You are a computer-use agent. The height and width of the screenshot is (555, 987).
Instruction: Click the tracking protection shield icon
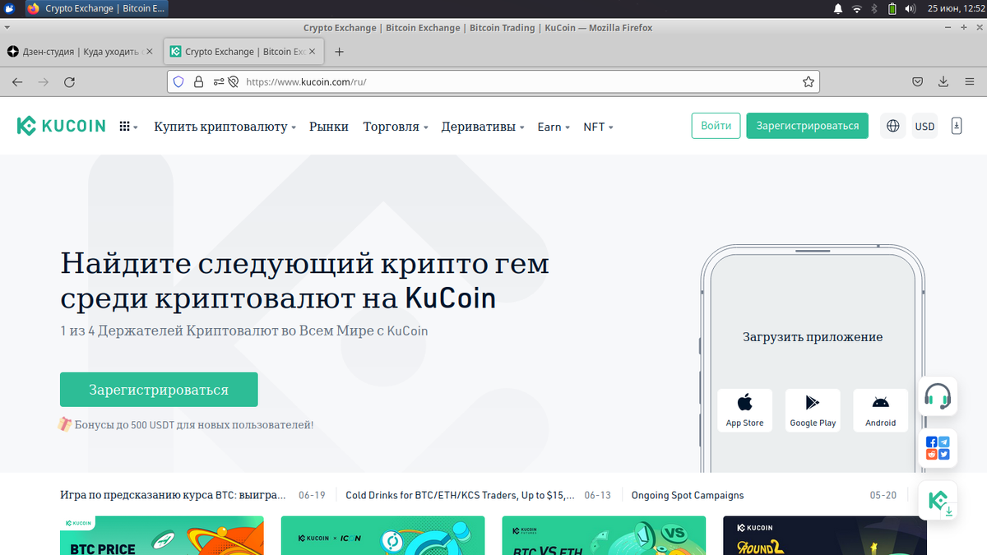point(179,82)
